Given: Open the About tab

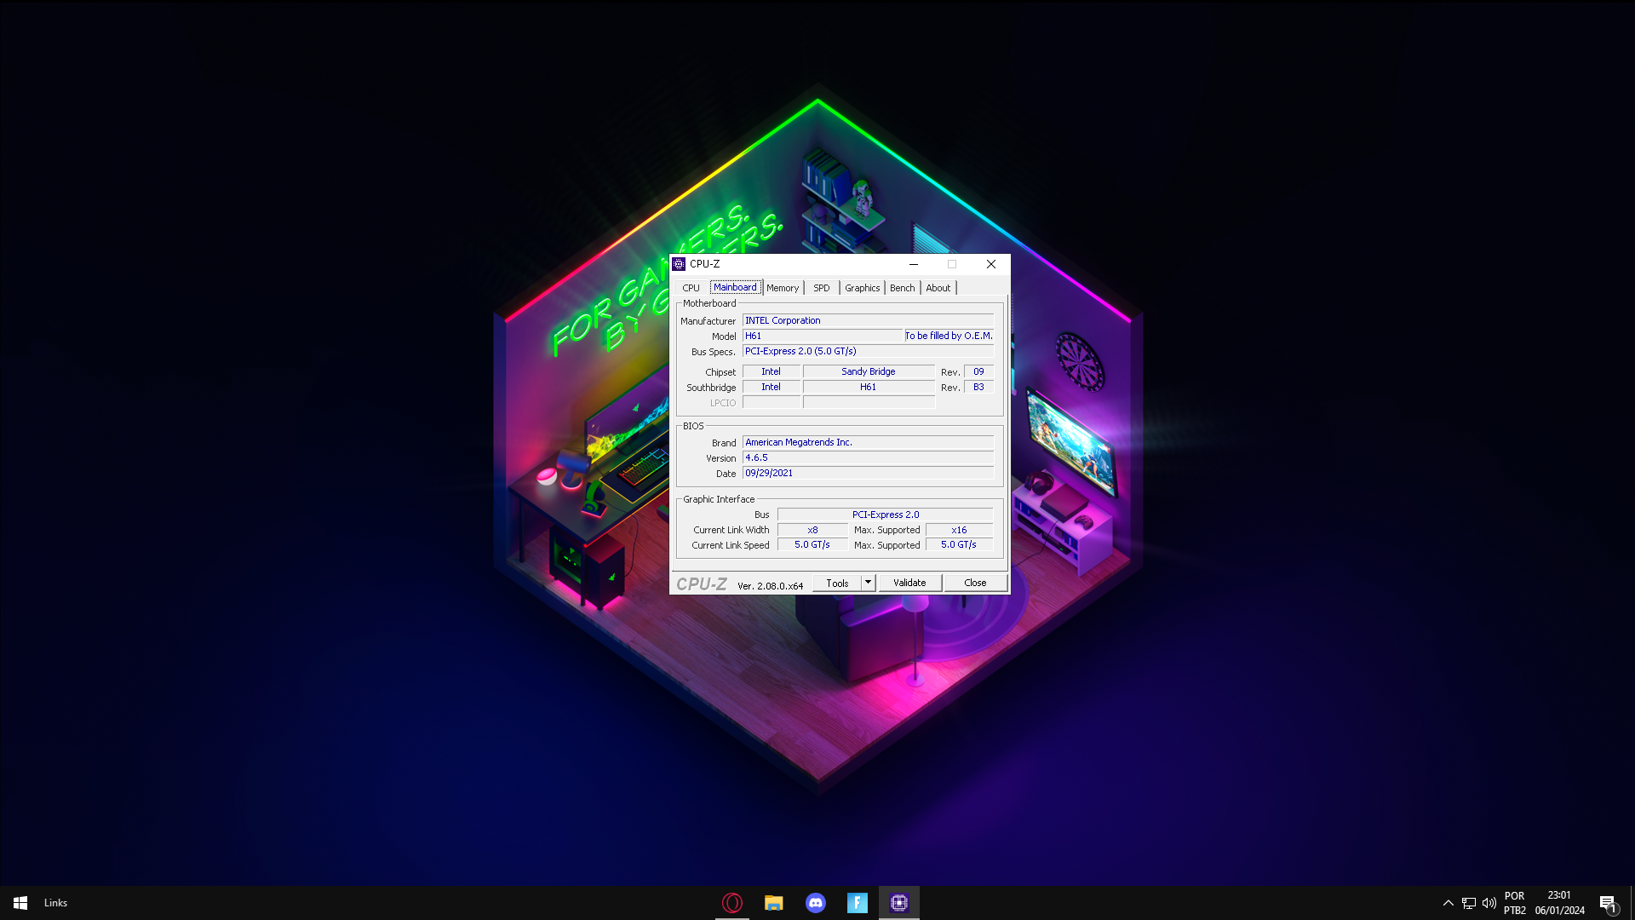Looking at the screenshot, I should pos(938,288).
